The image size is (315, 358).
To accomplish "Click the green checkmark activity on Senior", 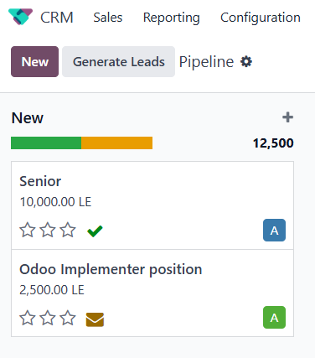I will (95, 231).
